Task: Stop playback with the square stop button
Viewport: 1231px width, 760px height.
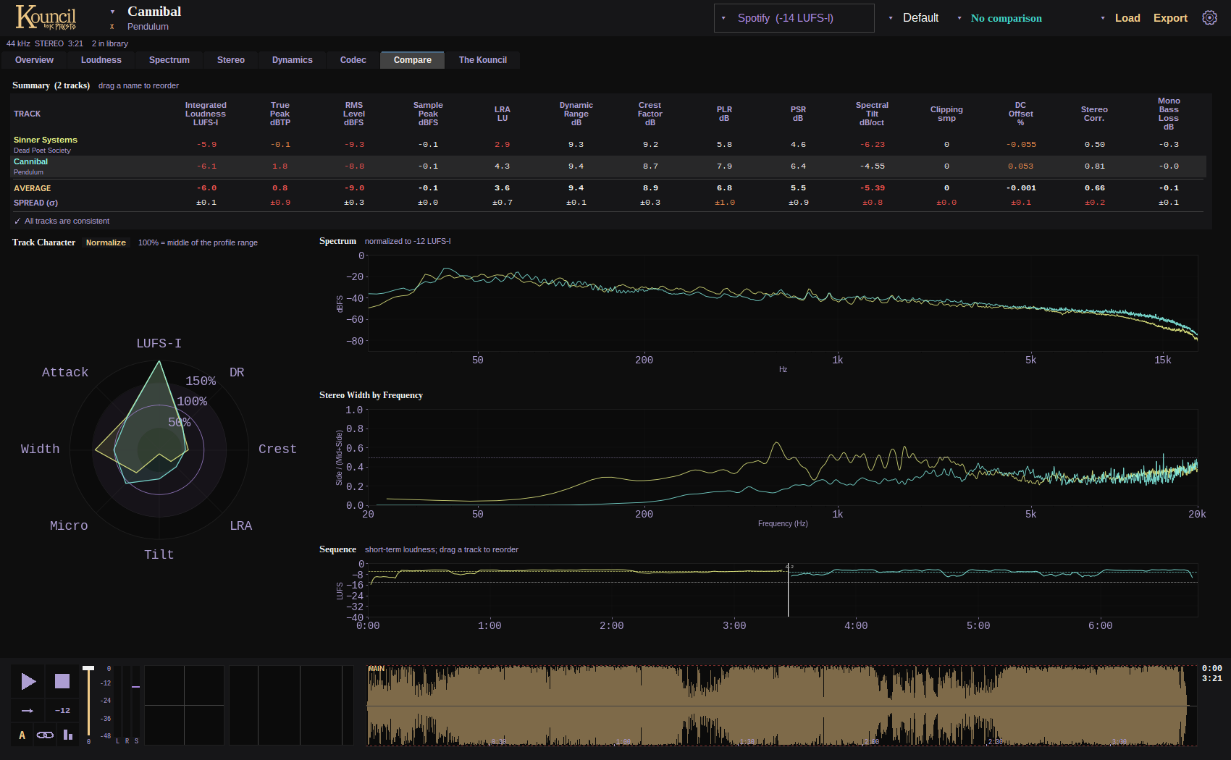Action: click(x=62, y=681)
